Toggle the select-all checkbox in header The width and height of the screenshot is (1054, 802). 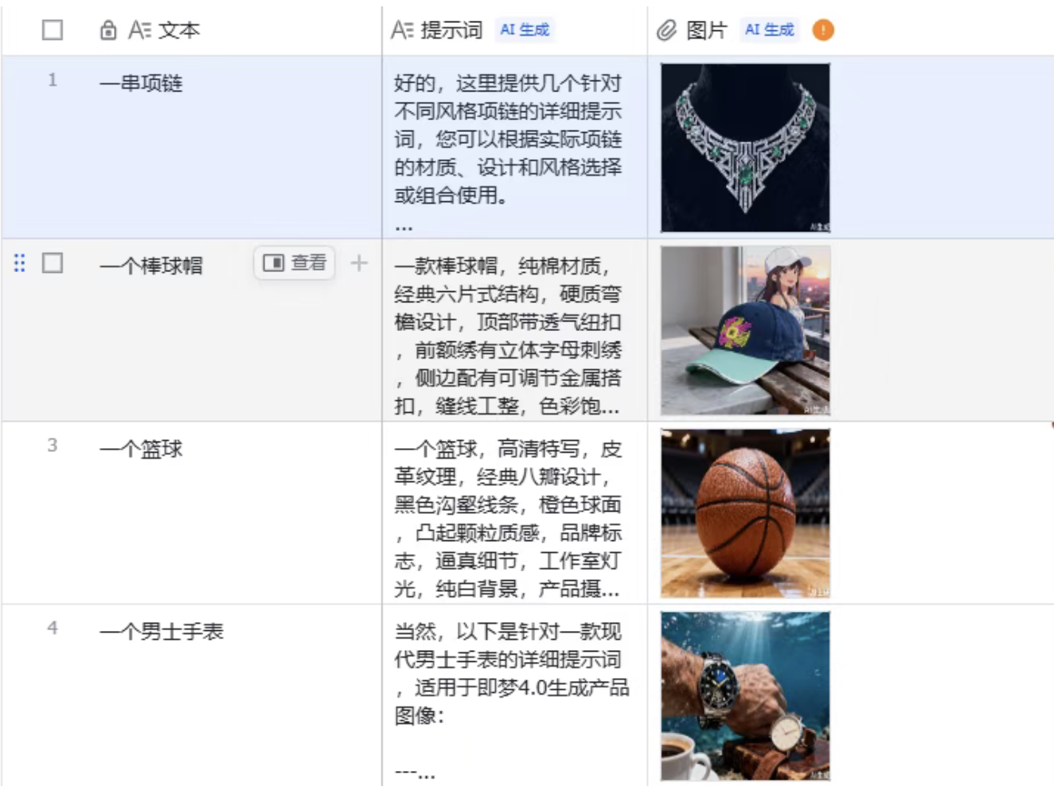[53, 30]
